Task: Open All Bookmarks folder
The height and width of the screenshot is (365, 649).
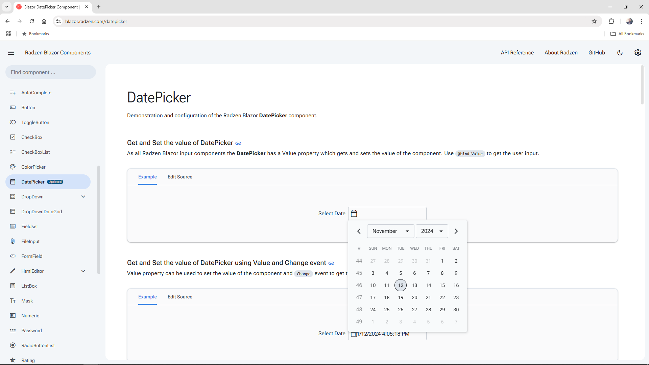Action: [x=627, y=34]
